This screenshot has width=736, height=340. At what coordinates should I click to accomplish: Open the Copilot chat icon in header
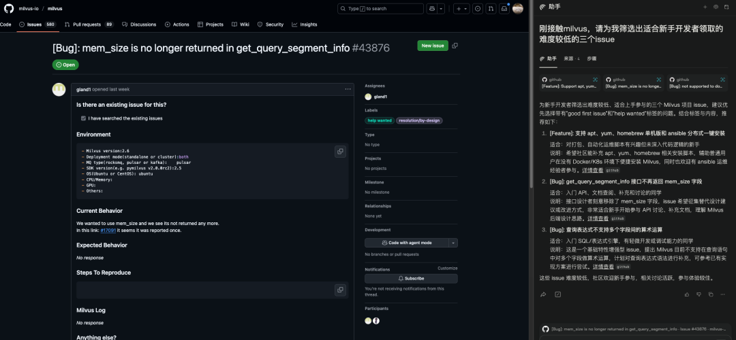[x=432, y=8]
